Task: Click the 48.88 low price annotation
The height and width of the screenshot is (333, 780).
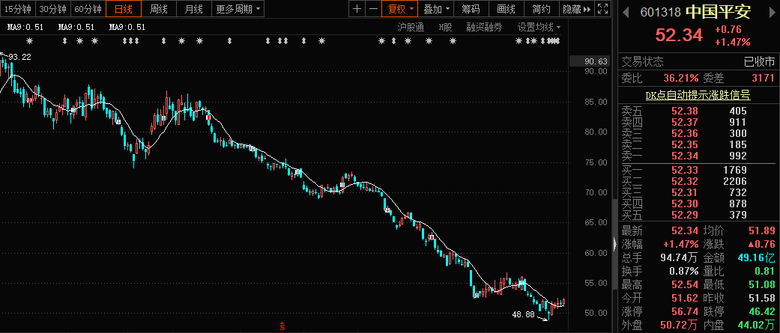Action: (x=523, y=314)
